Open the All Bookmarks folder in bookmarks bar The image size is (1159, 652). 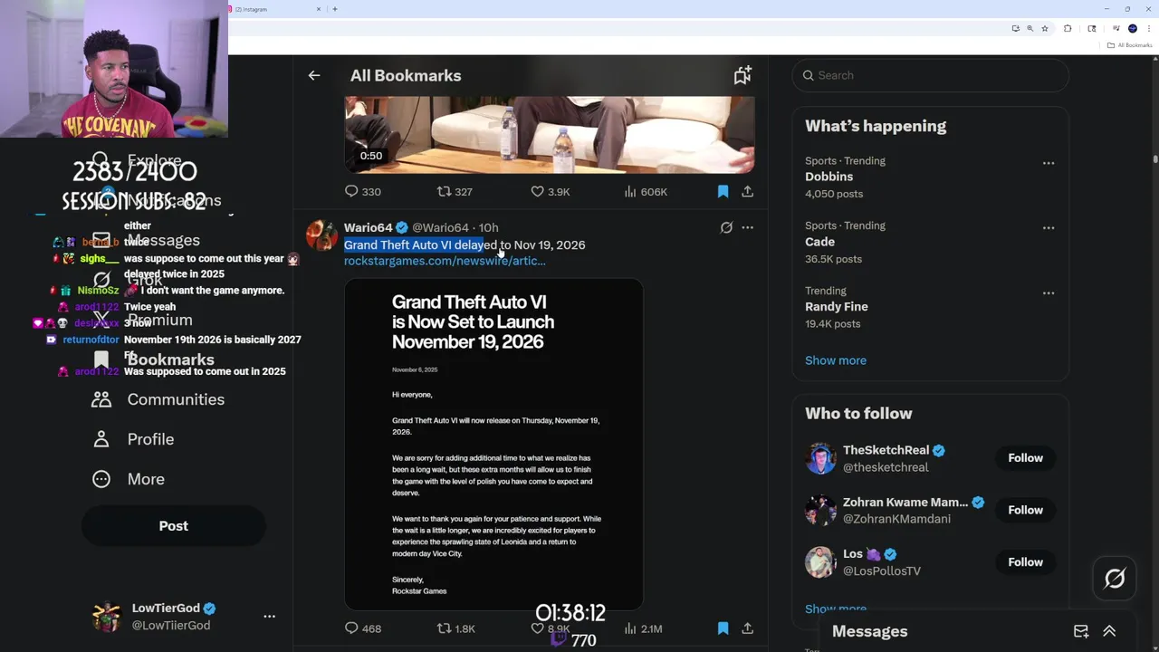(1129, 45)
